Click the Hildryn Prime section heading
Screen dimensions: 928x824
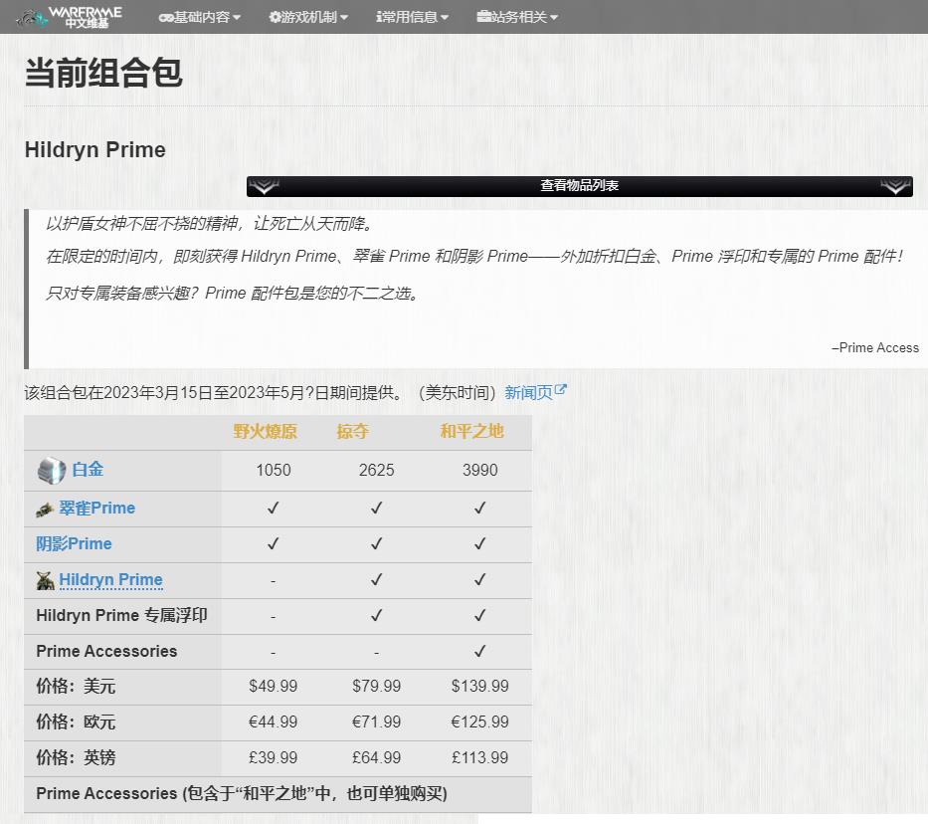95,149
